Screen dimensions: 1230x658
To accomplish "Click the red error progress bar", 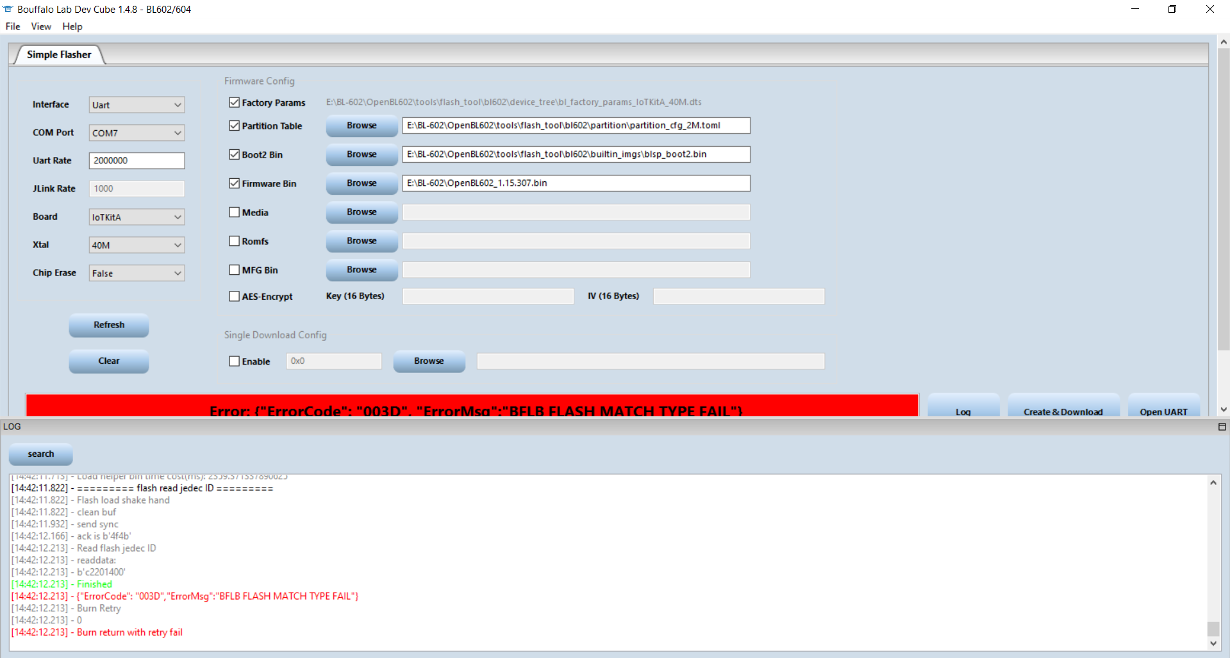I will tap(472, 406).
